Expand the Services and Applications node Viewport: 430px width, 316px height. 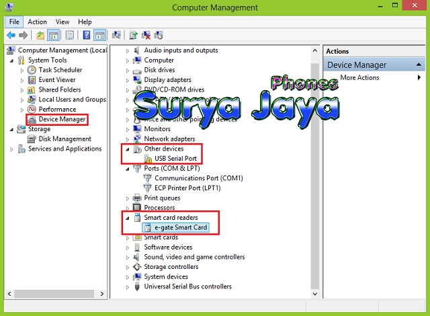(x=11, y=149)
